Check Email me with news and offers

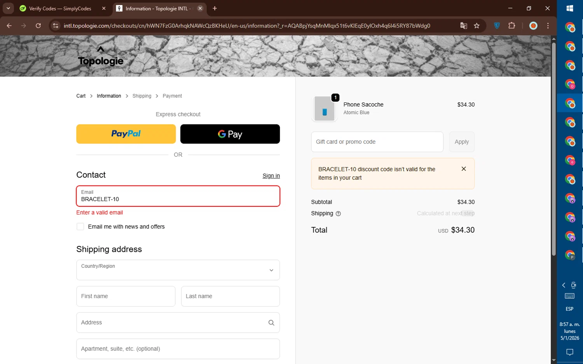[80, 227]
